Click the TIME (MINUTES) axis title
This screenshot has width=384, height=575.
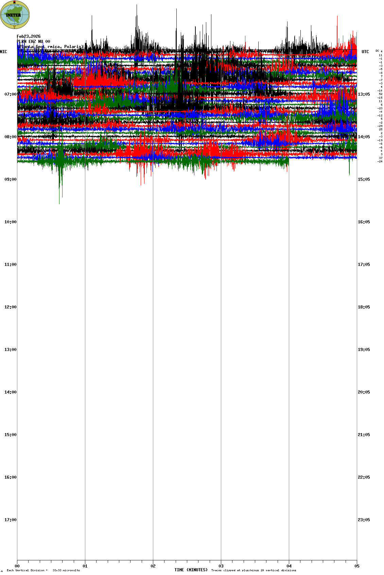click(191, 570)
